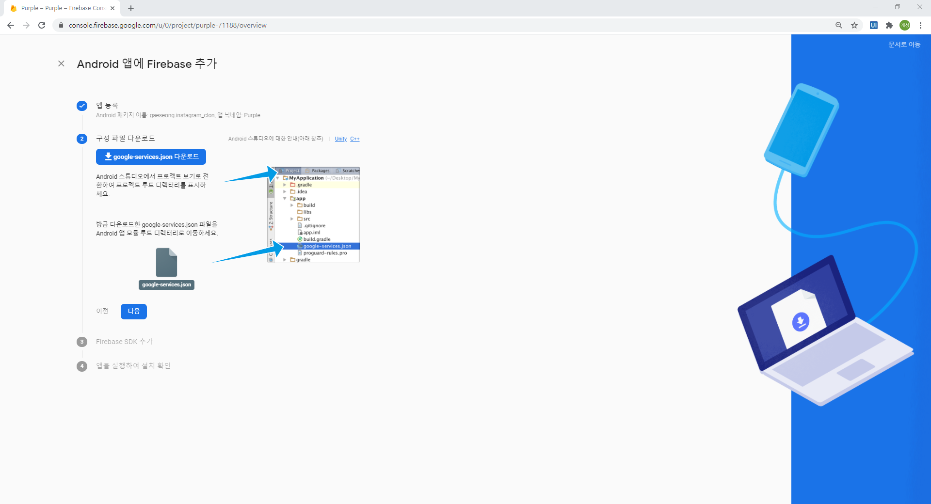The height and width of the screenshot is (504, 931).
Task: Open the C++ instructions link
Action: pyautogui.click(x=355, y=139)
